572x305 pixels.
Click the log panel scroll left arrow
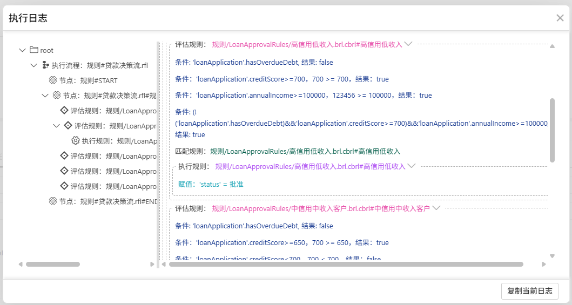pos(164,264)
